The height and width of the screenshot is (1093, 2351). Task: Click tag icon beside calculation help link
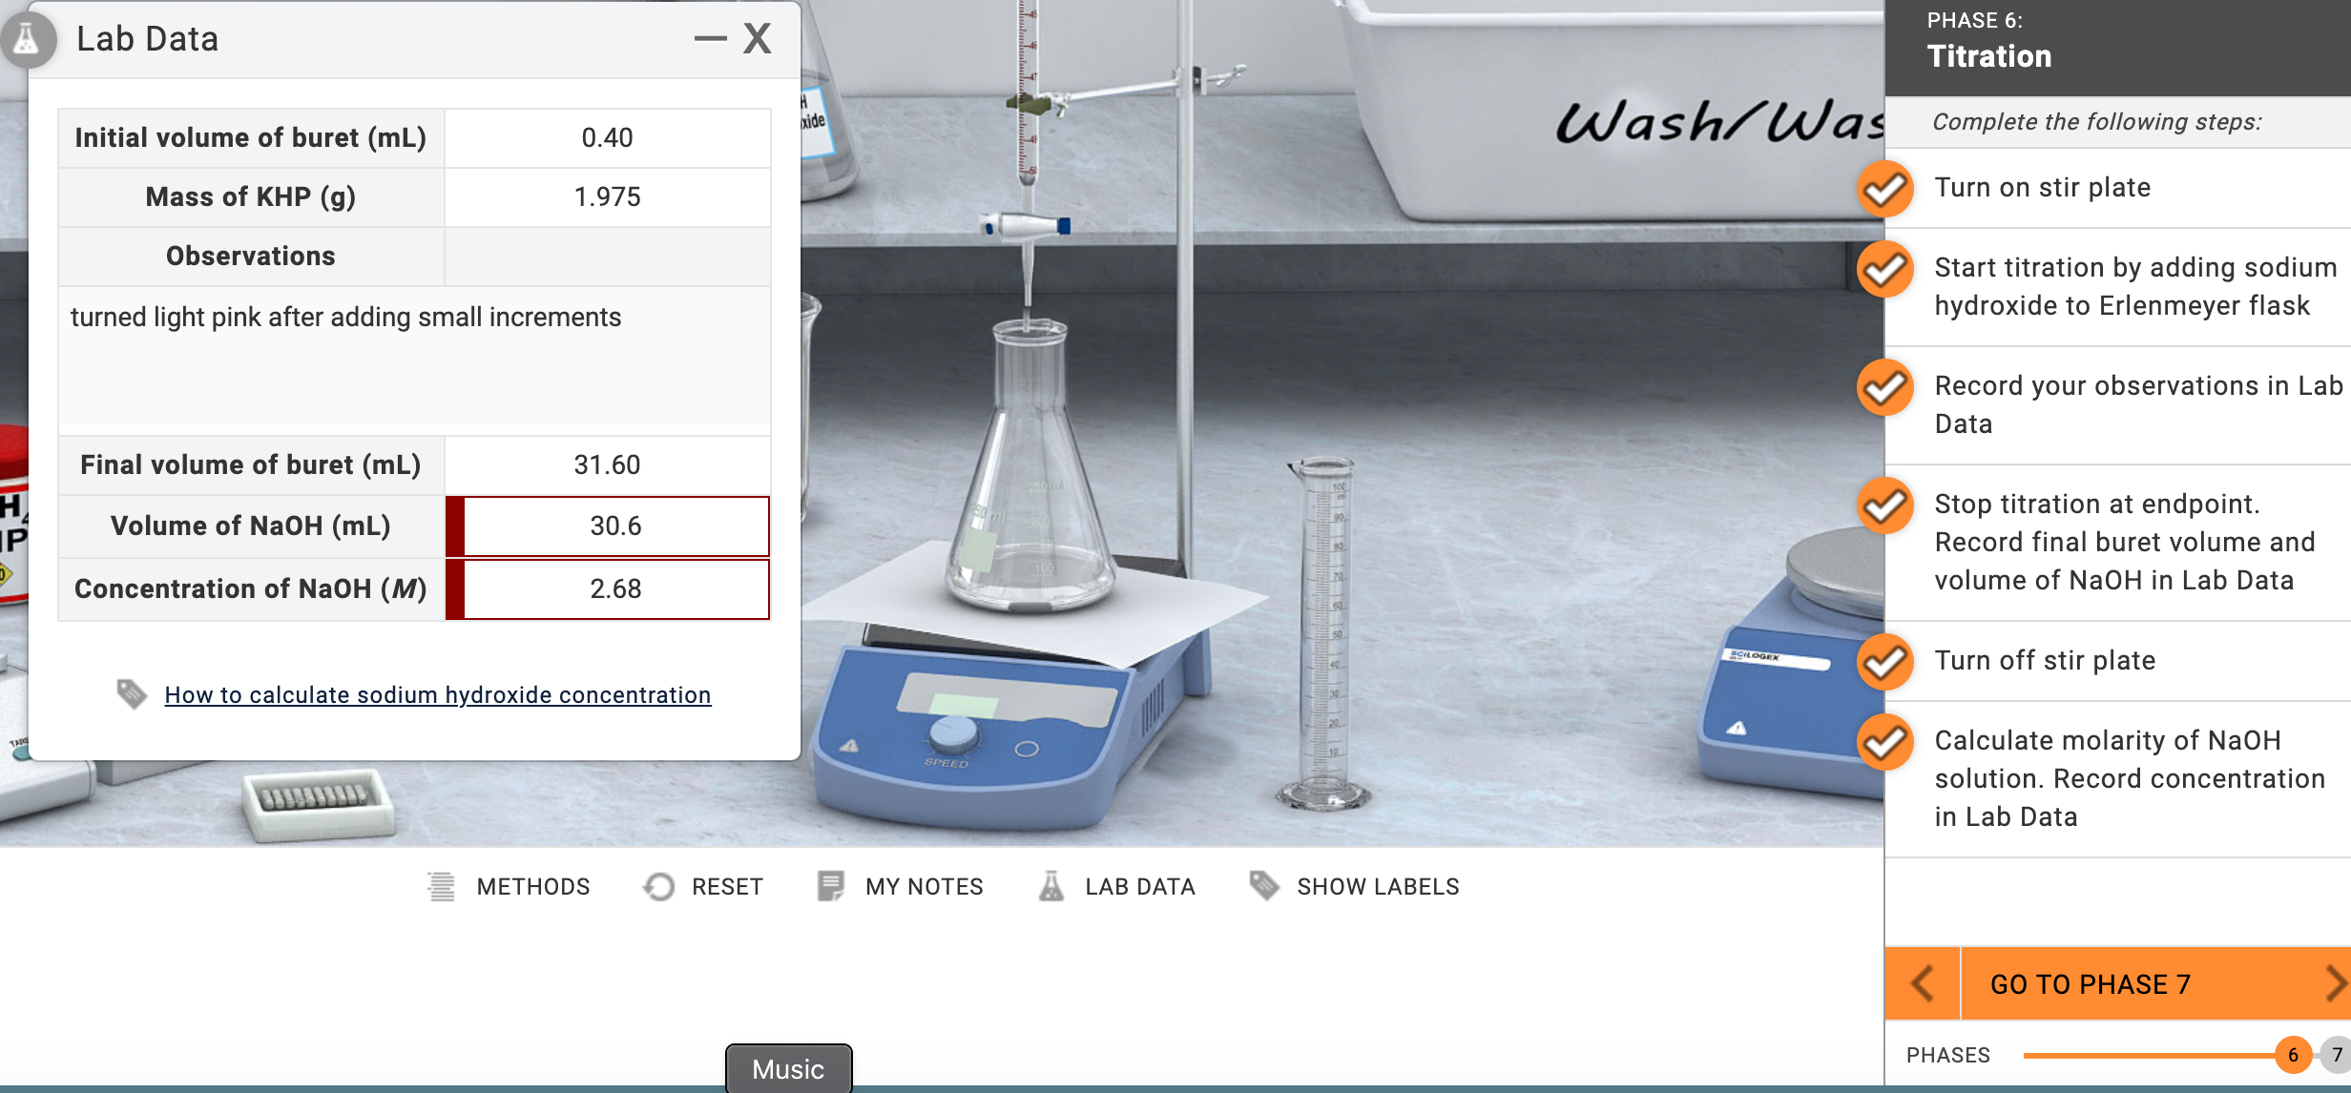click(x=132, y=693)
